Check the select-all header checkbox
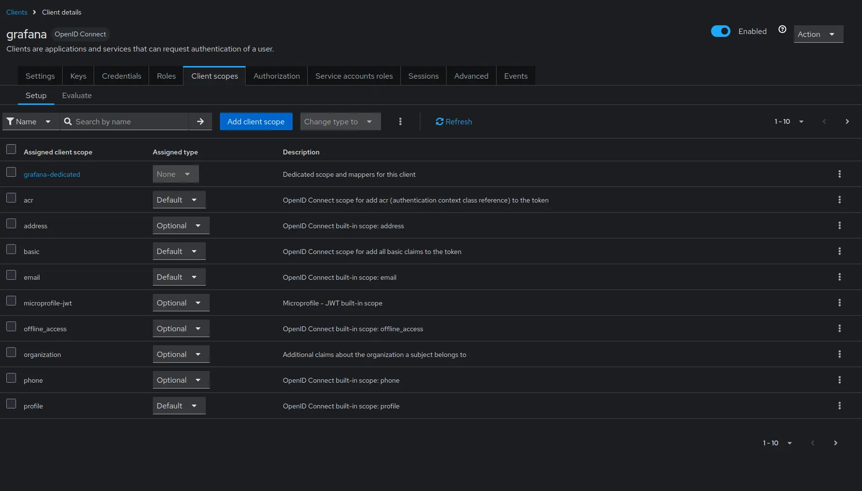The image size is (862, 491). tap(11, 149)
